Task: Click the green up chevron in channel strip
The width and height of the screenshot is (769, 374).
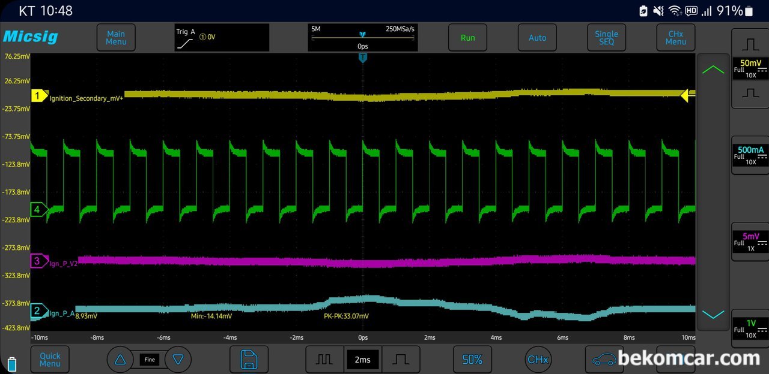Action: tap(713, 70)
